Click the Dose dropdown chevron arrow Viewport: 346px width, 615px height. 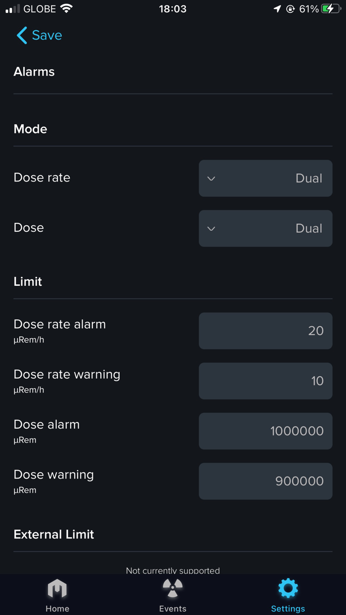[211, 228]
